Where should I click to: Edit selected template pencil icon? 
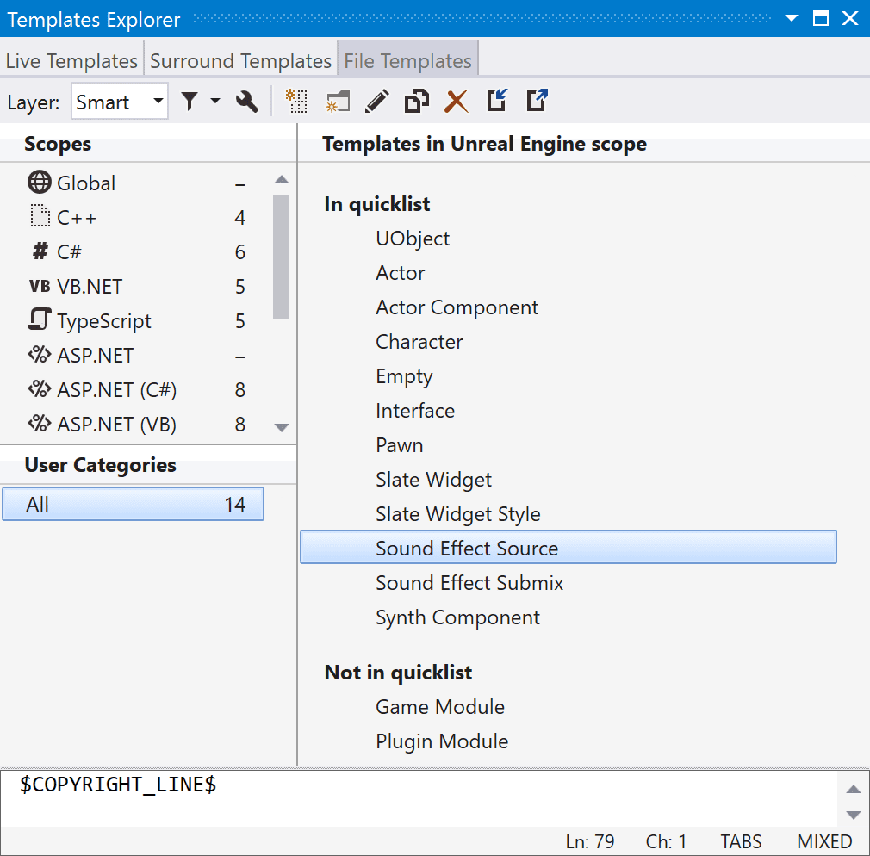tap(377, 102)
